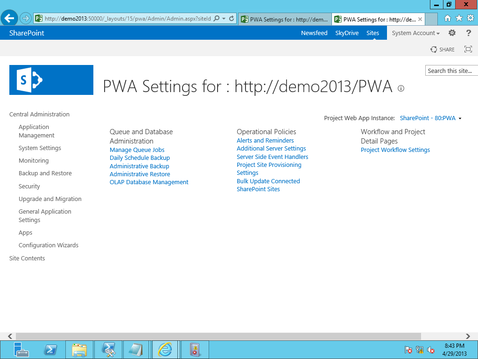Open Administrative Restore link
478x359 pixels.
pyautogui.click(x=140, y=174)
